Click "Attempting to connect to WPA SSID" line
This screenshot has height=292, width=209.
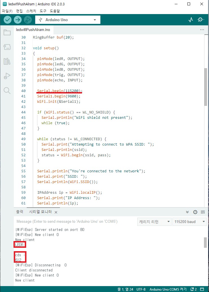tap(98, 144)
